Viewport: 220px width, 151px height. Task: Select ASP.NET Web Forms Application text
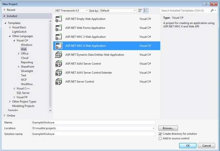85,28
